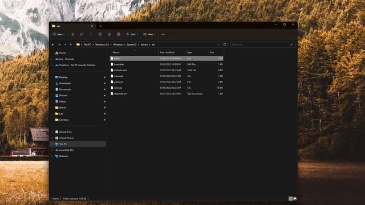Open the Sort dropdown
365x205 pixels.
[x=132, y=34]
